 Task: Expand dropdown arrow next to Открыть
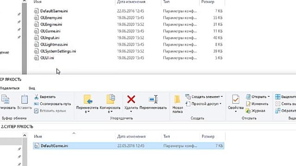pos(269,97)
